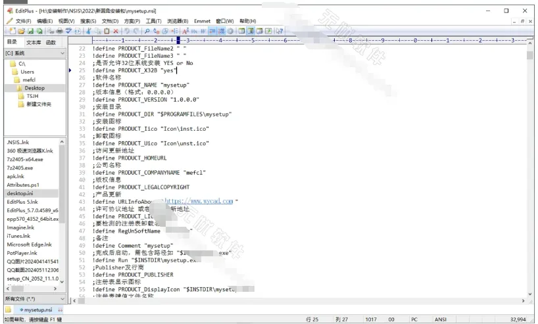Click the third window layout toolbar icon

260,31
